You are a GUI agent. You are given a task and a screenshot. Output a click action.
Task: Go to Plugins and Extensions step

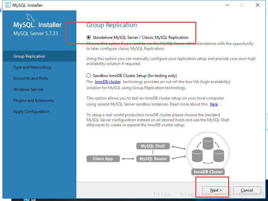[34, 100]
